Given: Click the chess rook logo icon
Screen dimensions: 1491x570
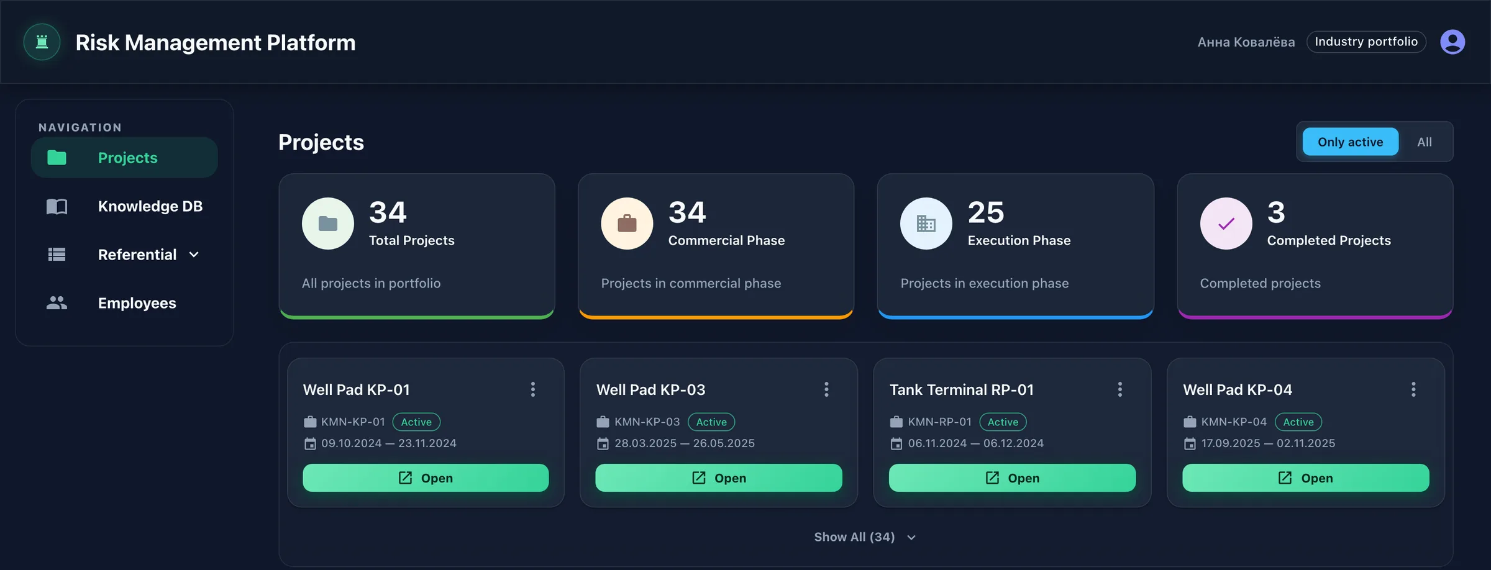Looking at the screenshot, I should (42, 42).
